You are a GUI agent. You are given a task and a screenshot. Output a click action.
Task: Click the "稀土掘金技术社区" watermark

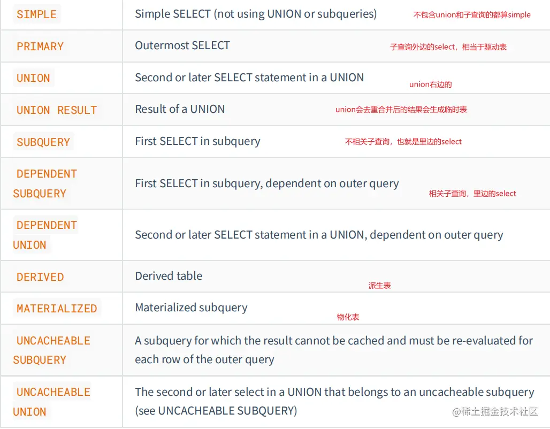[x=495, y=411]
